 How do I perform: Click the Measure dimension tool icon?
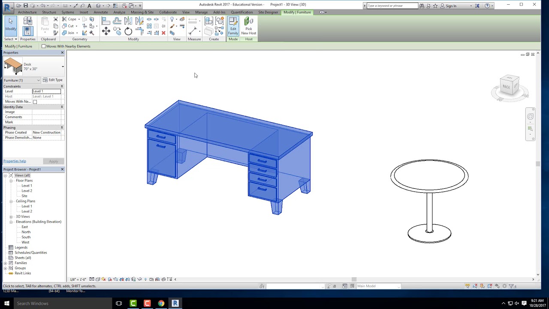(x=193, y=31)
